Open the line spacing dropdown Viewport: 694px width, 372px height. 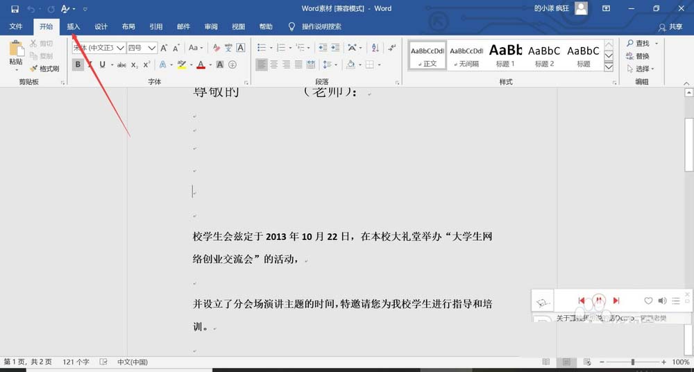pos(328,65)
